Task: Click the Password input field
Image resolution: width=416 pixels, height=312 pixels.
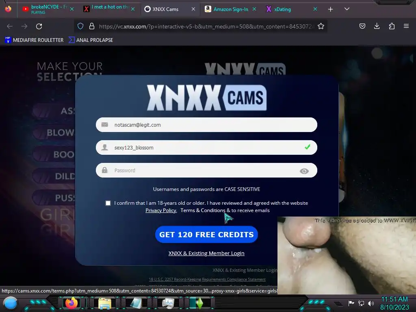Action: click(x=206, y=170)
